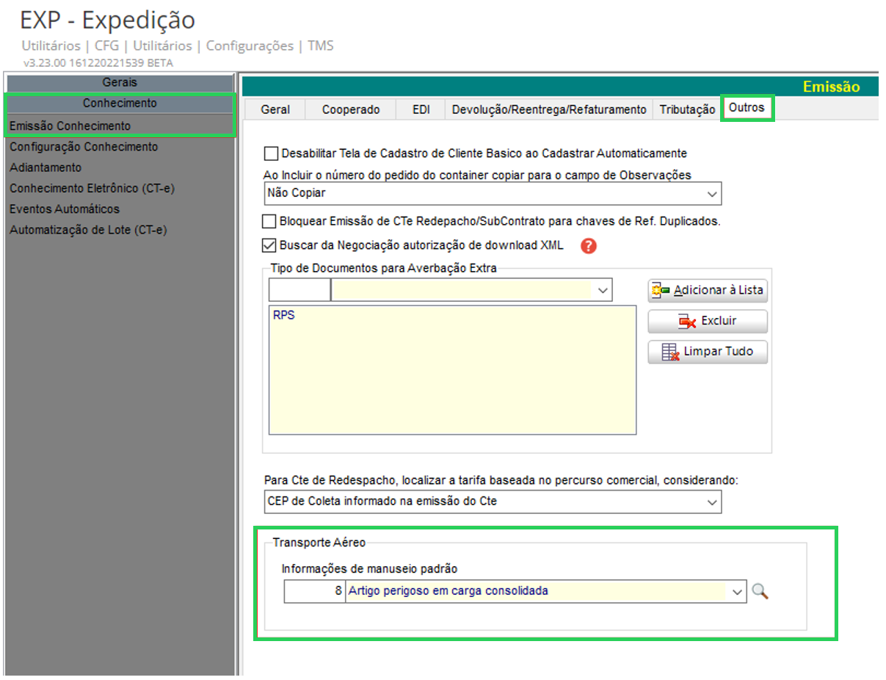Open Adiantamento in sidebar
The width and height of the screenshot is (886, 680).
[46, 167]
